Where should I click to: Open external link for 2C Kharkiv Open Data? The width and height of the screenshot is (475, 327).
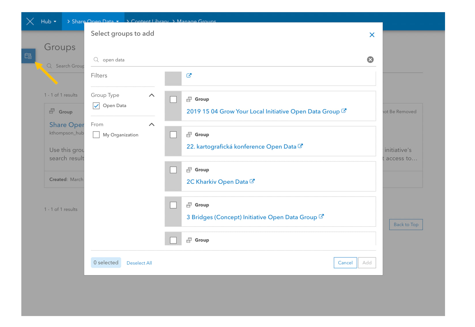coord(252,181)
